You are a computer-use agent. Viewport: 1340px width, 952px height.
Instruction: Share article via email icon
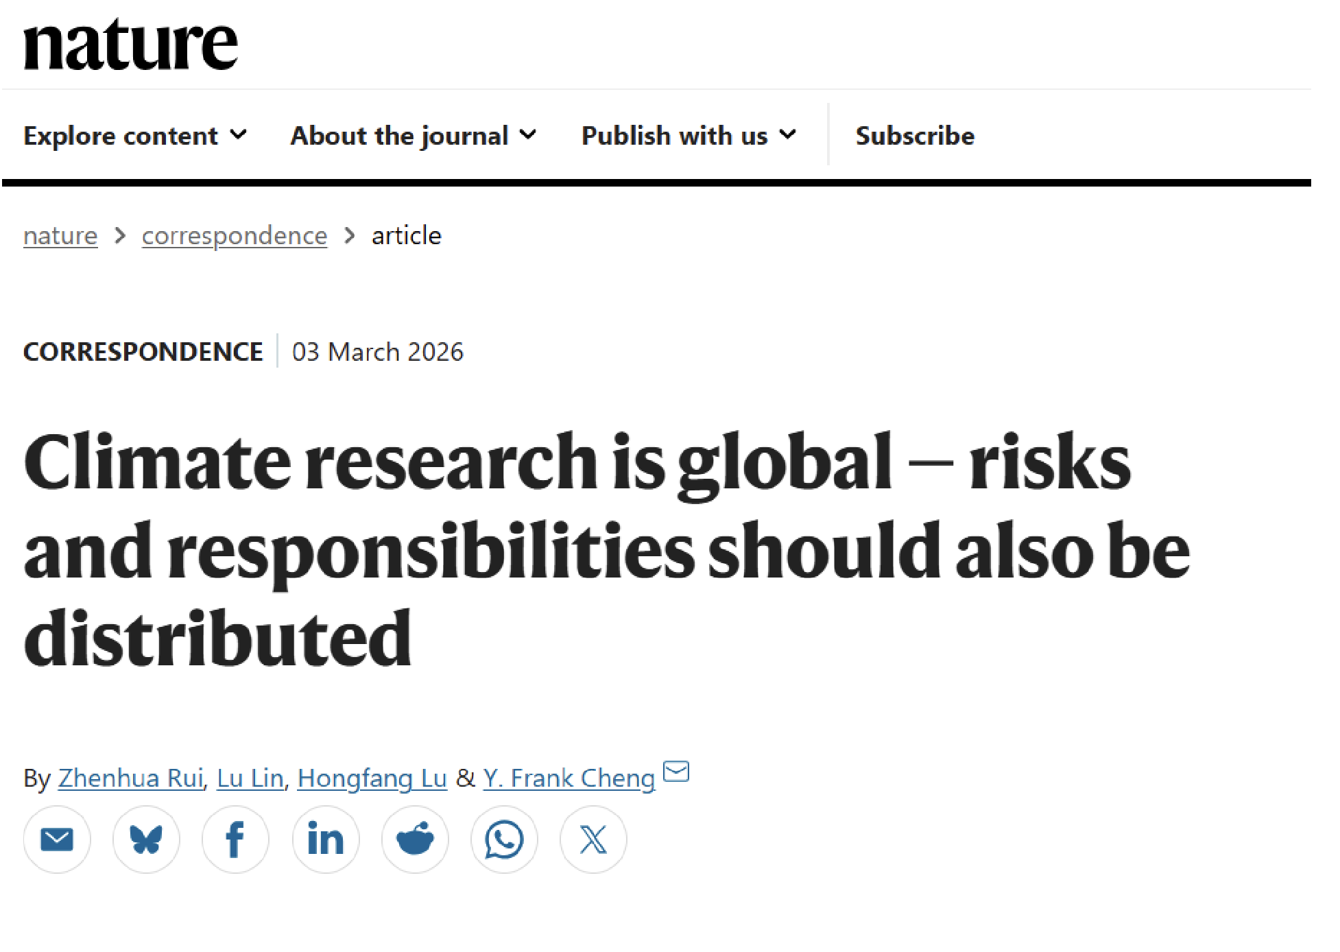[x=57, y=839]
